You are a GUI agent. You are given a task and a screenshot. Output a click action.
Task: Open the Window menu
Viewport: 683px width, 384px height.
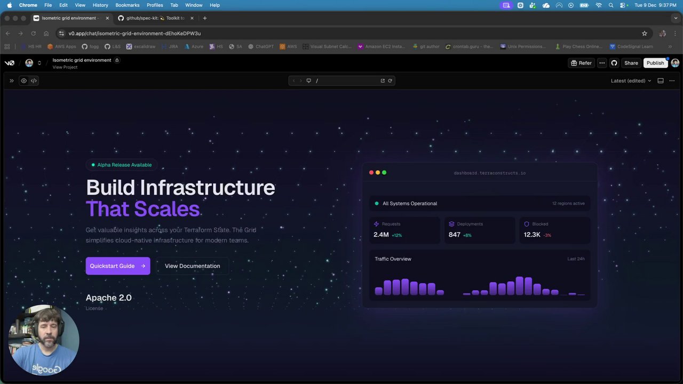click(194, 5)
